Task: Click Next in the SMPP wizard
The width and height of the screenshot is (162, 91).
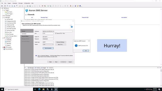Action: [x=56, y=62]
